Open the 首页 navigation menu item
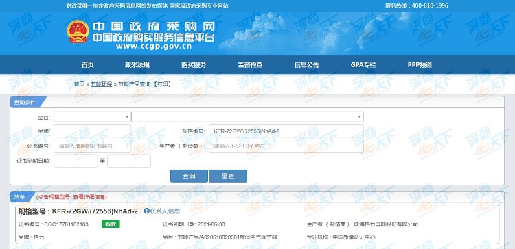 click(x=88, y=65)
